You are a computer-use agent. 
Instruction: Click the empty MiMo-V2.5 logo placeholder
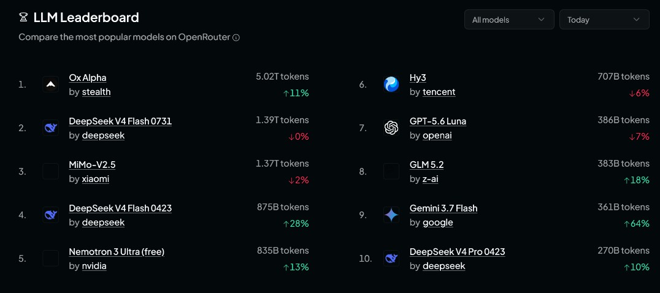pyautogui.click(x=50, y=172)
